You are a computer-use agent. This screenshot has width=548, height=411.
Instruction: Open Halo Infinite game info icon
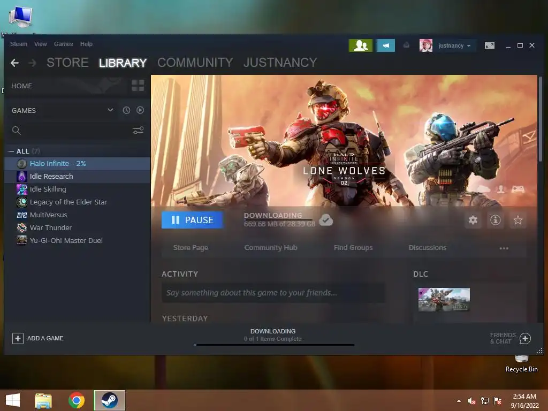495,220
